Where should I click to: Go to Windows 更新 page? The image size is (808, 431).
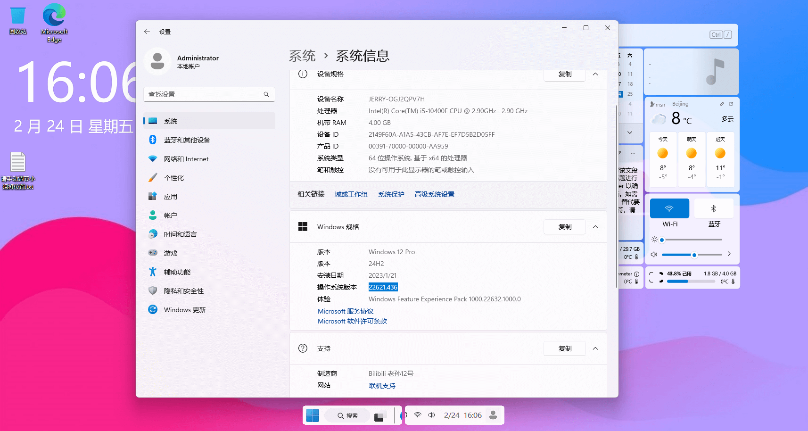184,310
